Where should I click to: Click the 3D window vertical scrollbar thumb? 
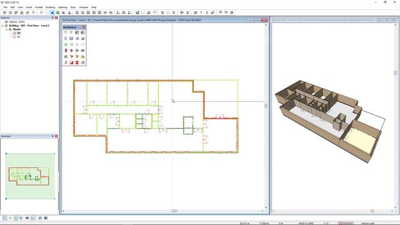tap(396, 73)
